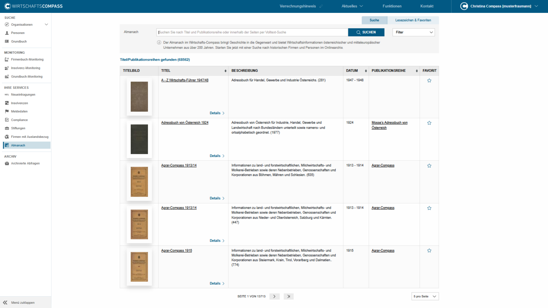Image resolution: width=548 pixels, height=308 pixels.
Task: Click the Archivierte Abfragen icon
Action: pos(7,164)
